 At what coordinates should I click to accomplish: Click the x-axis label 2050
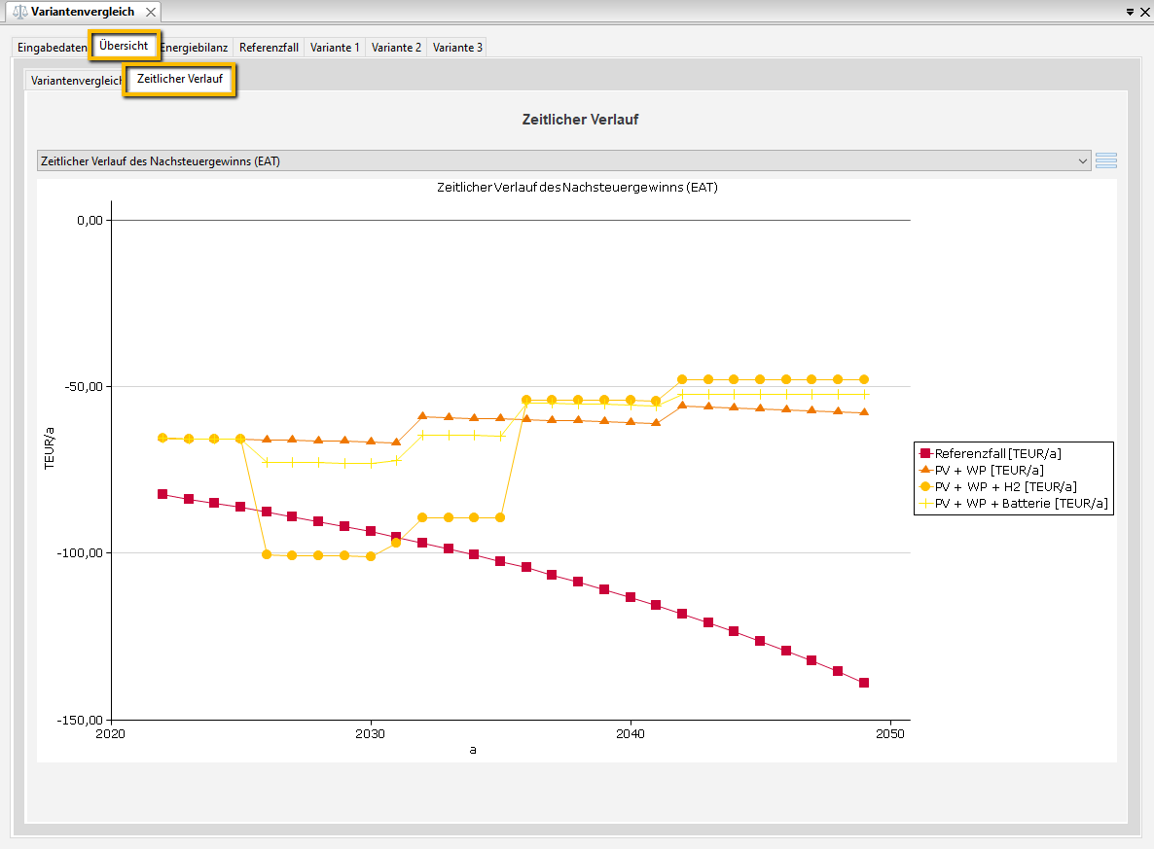pos(889,733)
